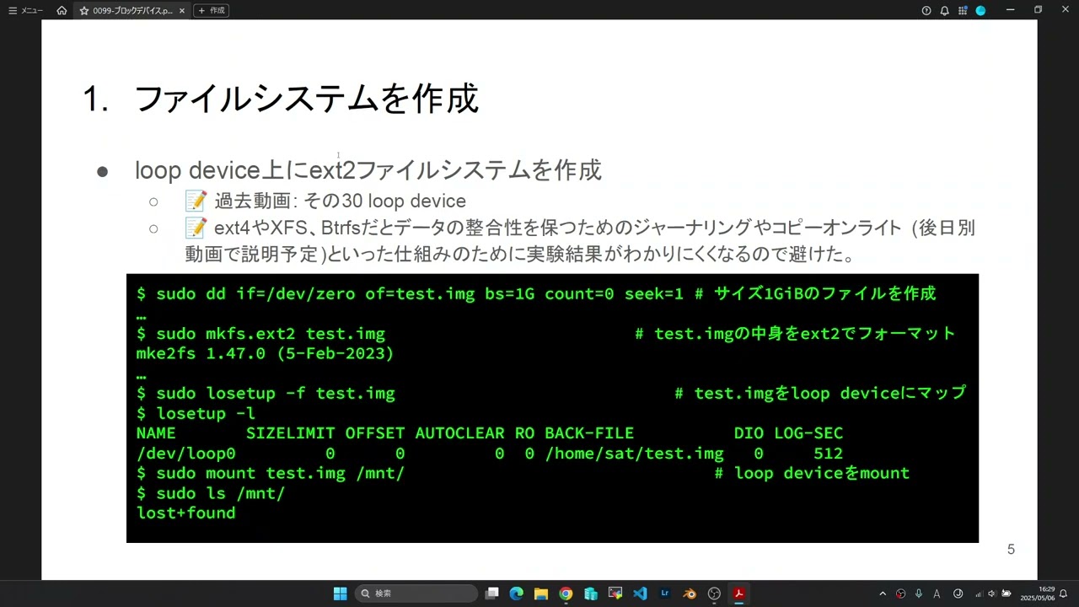
Task: Click the page number 5
Action: pyautogui.click(x=1011, y=550)
